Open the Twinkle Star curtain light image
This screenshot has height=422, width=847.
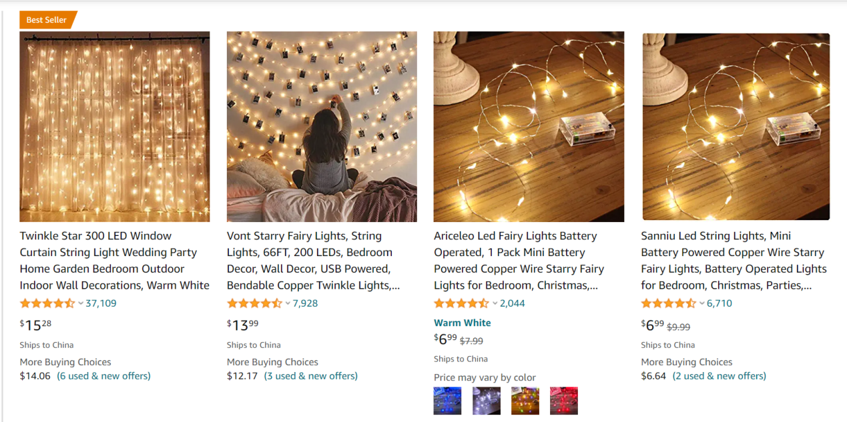pos(115,127)
